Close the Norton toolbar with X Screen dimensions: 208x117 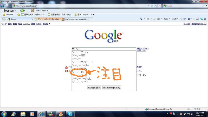(3, 10)
